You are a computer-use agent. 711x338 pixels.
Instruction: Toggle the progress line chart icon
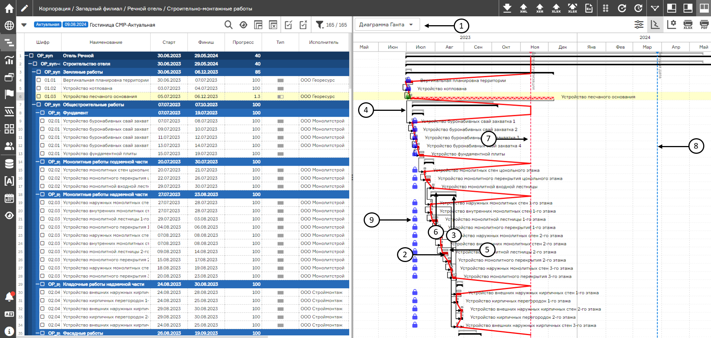pos(655,25)
